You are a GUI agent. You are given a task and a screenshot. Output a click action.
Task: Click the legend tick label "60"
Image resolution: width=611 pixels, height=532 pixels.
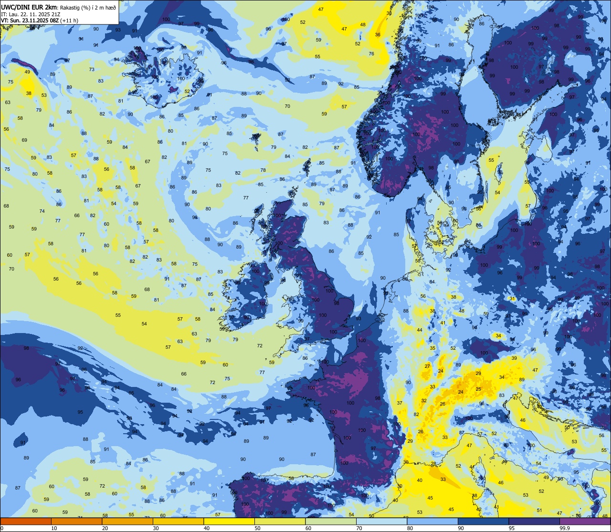pos(308,528)
